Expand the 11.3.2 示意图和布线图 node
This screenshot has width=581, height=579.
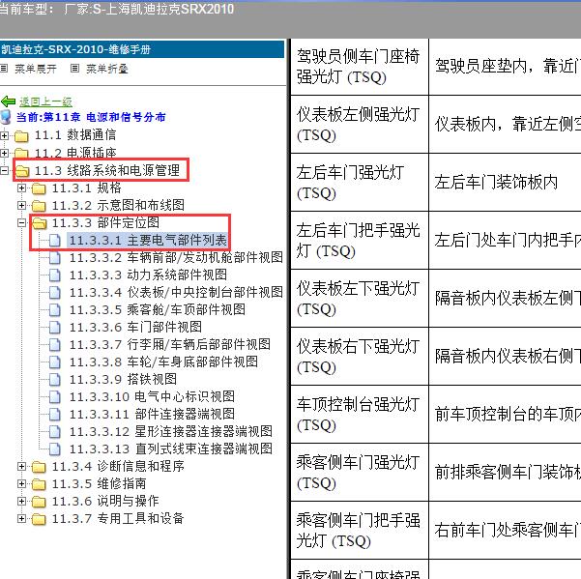tap(21, 205)
